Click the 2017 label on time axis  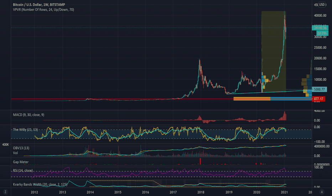pyautogui.click(x=173, y=192)
